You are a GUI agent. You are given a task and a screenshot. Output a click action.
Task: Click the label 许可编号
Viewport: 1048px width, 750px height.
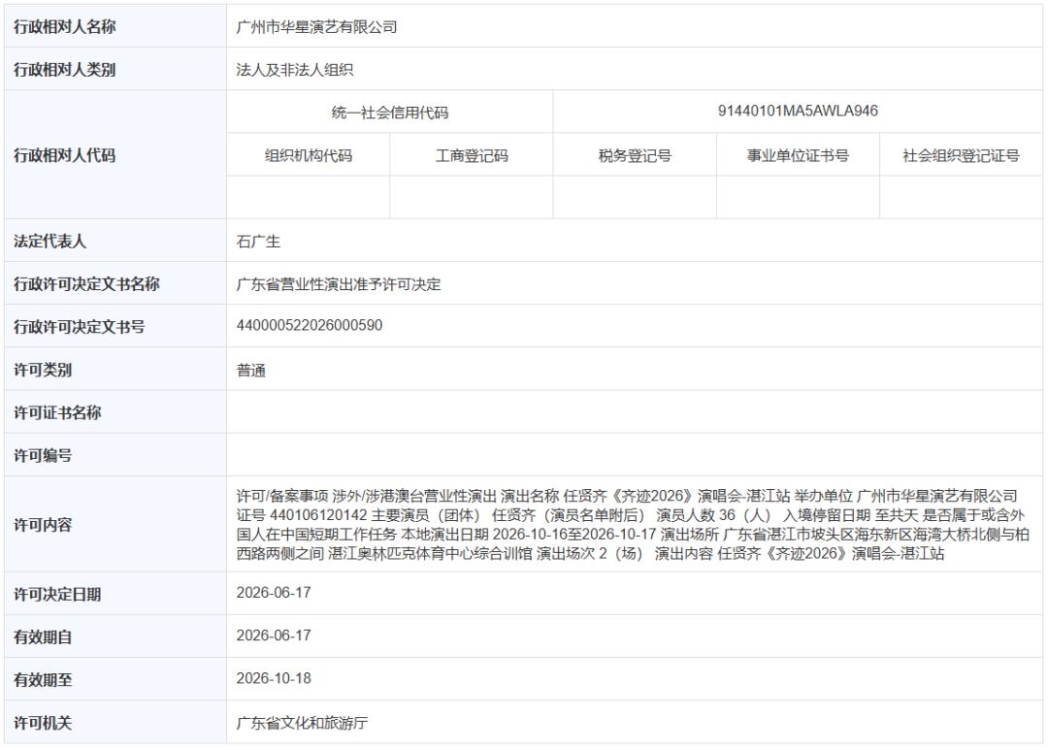[43, 455]
